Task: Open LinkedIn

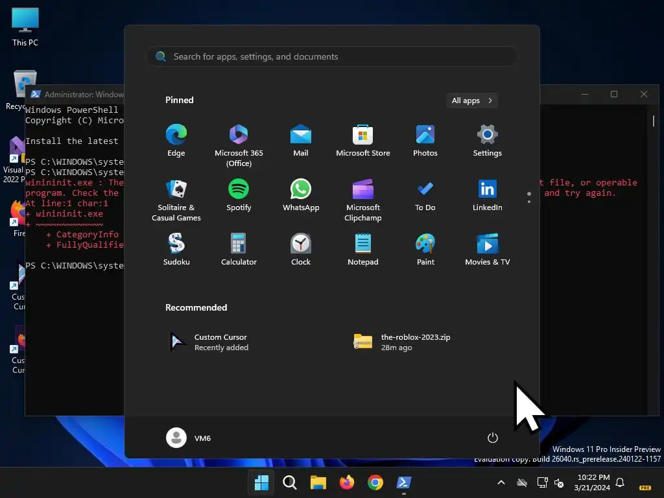Action: (x=488, y=196)
